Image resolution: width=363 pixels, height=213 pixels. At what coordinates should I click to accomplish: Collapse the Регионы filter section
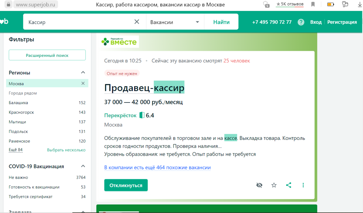click(x=83, y=73)
